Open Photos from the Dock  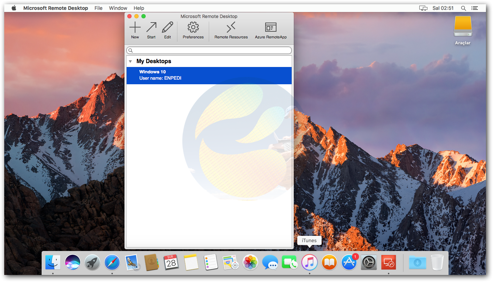pos(250,263)
